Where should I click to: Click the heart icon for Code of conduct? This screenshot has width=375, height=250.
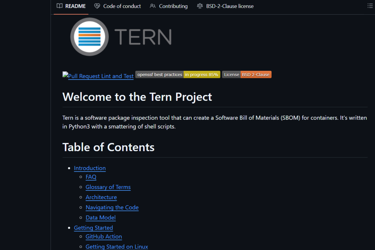[97, 6]
